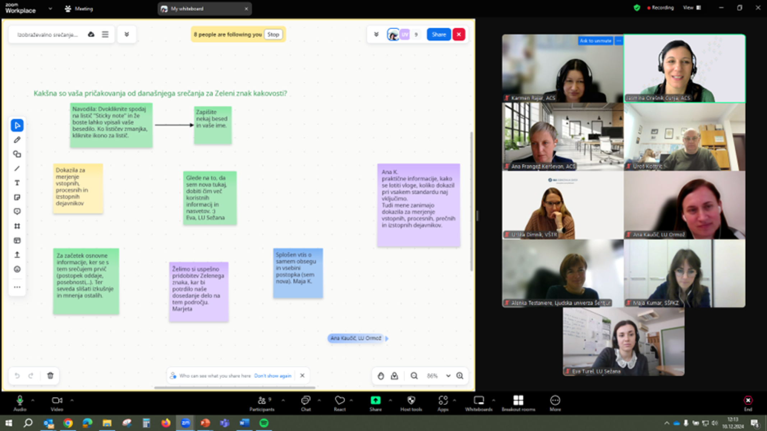Viewport: 767px width, 431px height.
Task: Open Chrome from the taskbar
Action: [68, 423]
